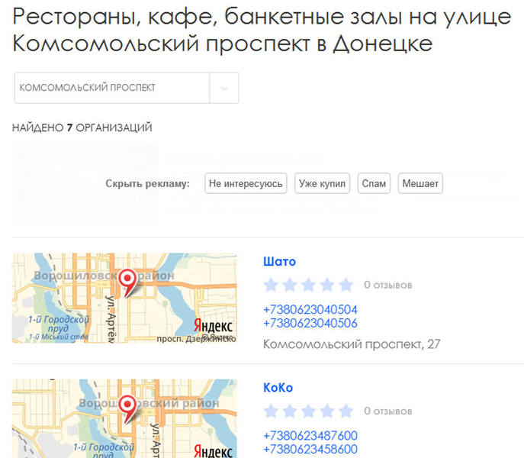Click the Яндекс logo on Шато map

tap(214, 325)
